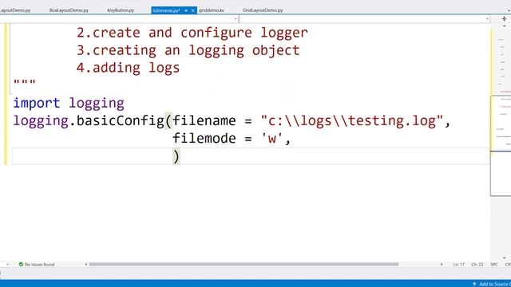Open the right navigation bar dropdown
Viewport: 511px width, 287px height.
487,19
